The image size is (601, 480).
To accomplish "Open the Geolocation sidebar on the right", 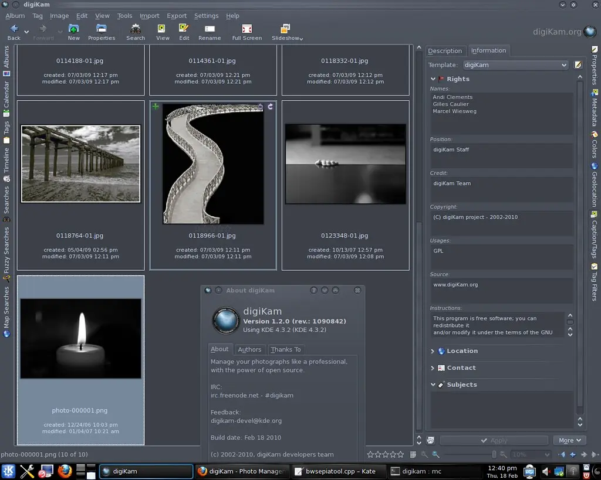I will click(594, 185).
